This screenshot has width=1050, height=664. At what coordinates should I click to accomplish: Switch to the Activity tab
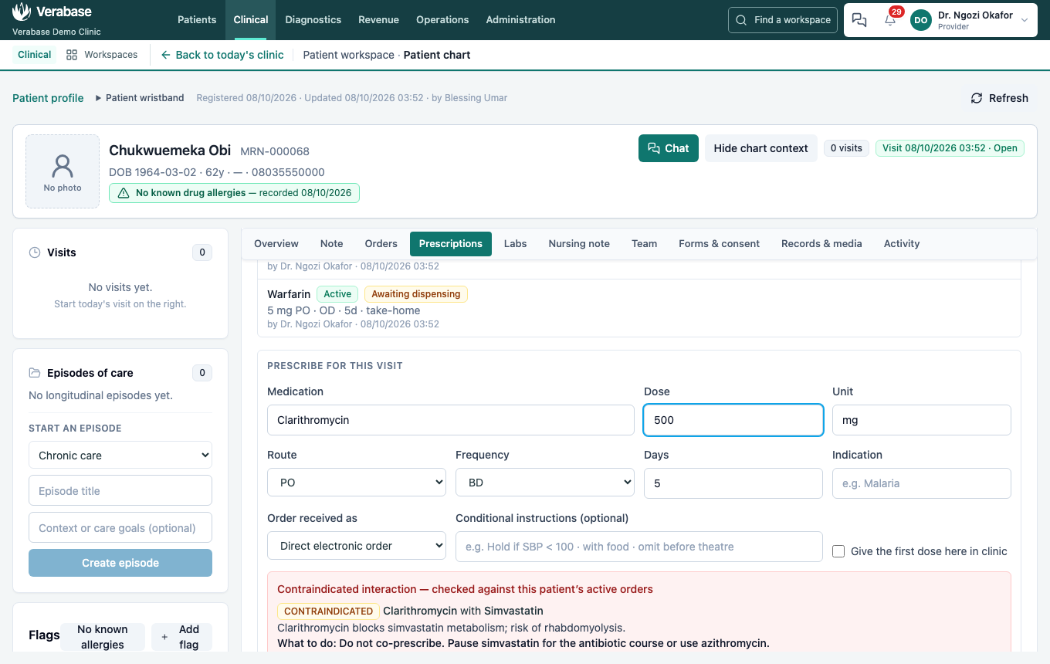pos(902,244)
